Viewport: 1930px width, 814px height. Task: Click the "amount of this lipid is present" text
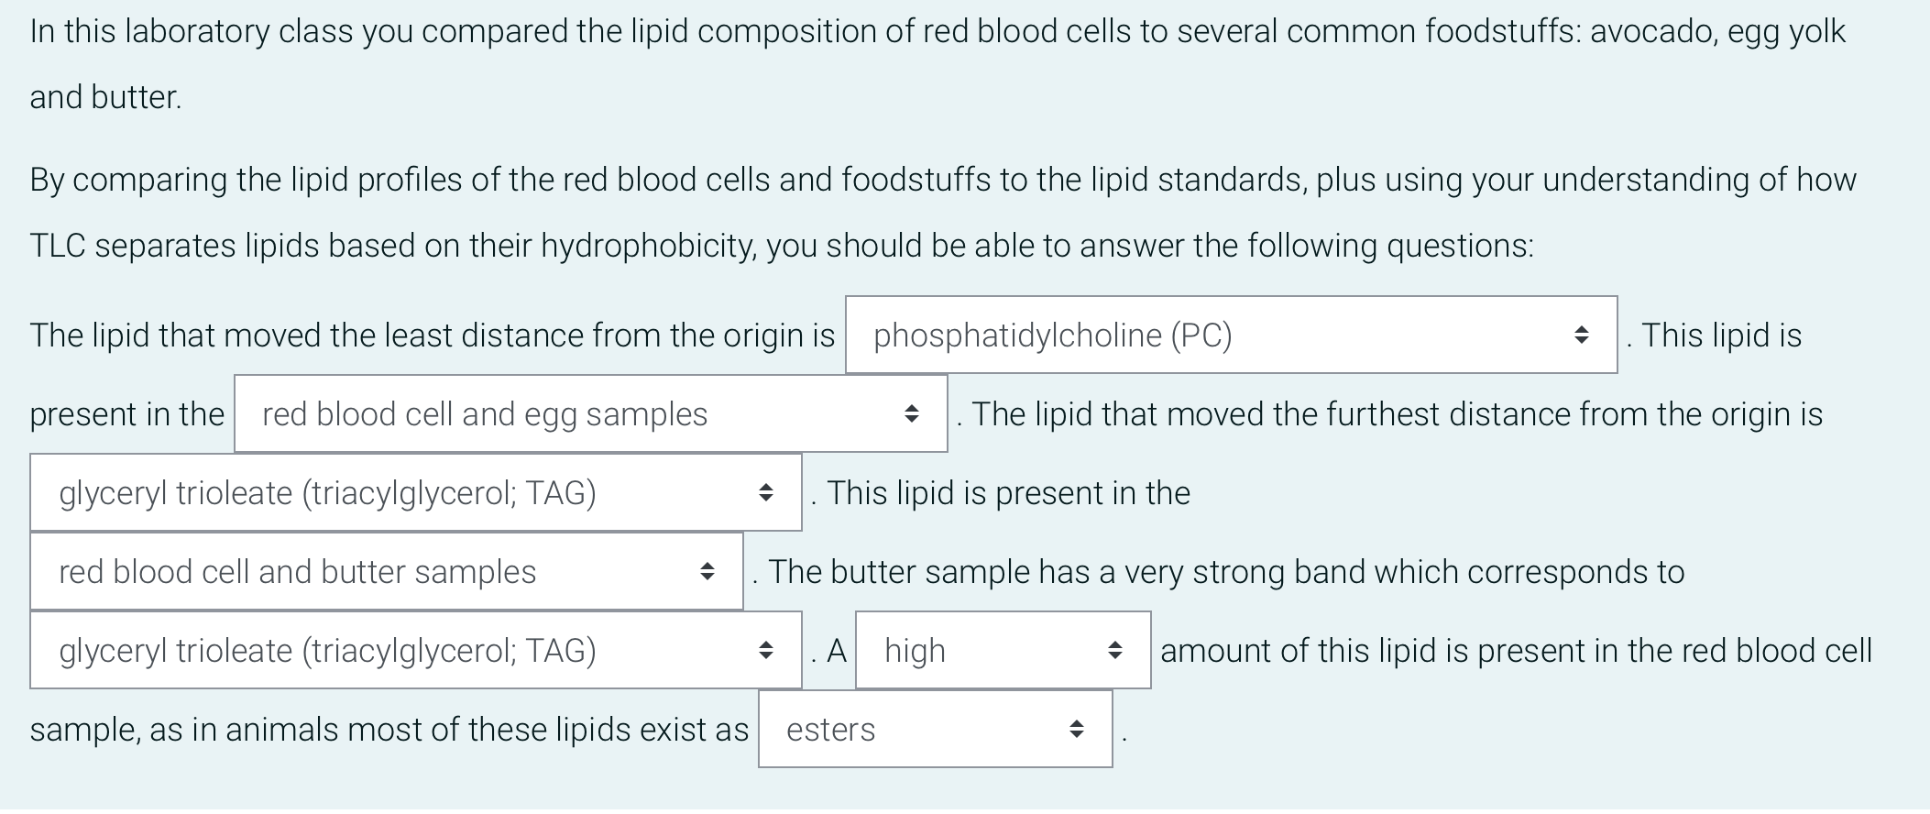point(1516,651)
